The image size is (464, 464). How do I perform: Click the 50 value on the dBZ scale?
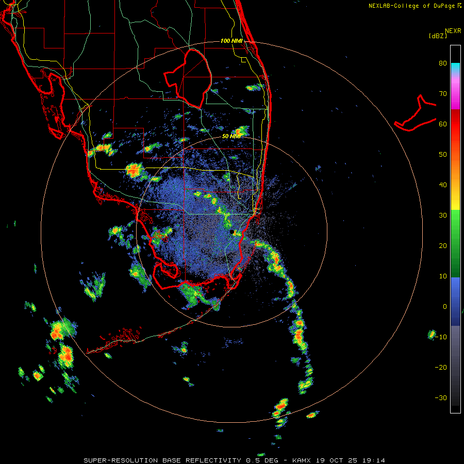(443, 155)
